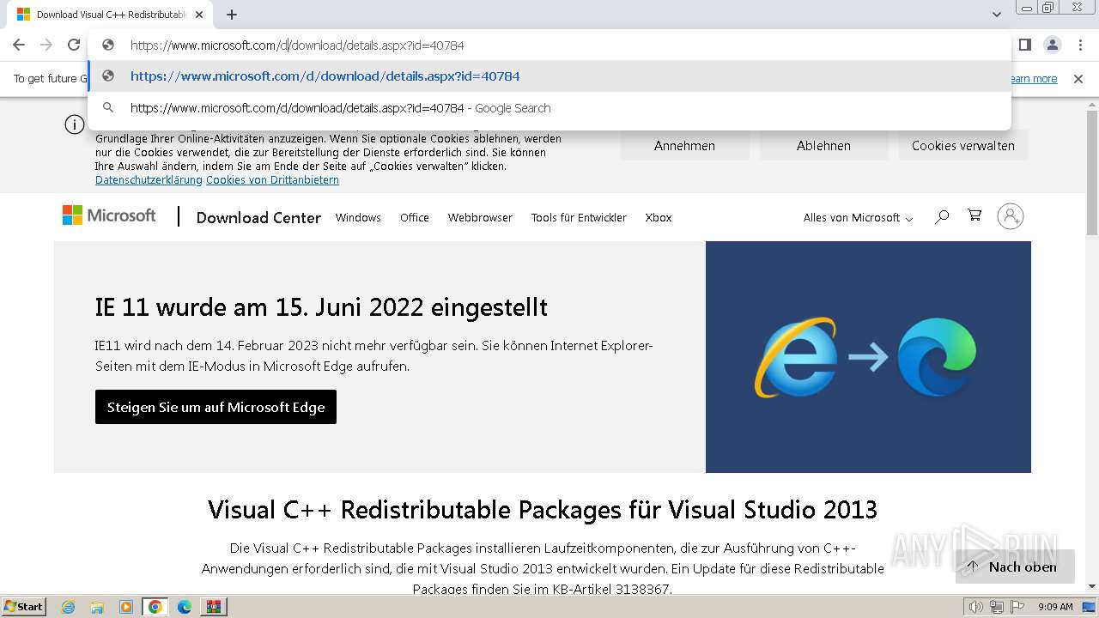Open the shopping cart icon
Screen dimensions: 1099x618
[975, 215]
